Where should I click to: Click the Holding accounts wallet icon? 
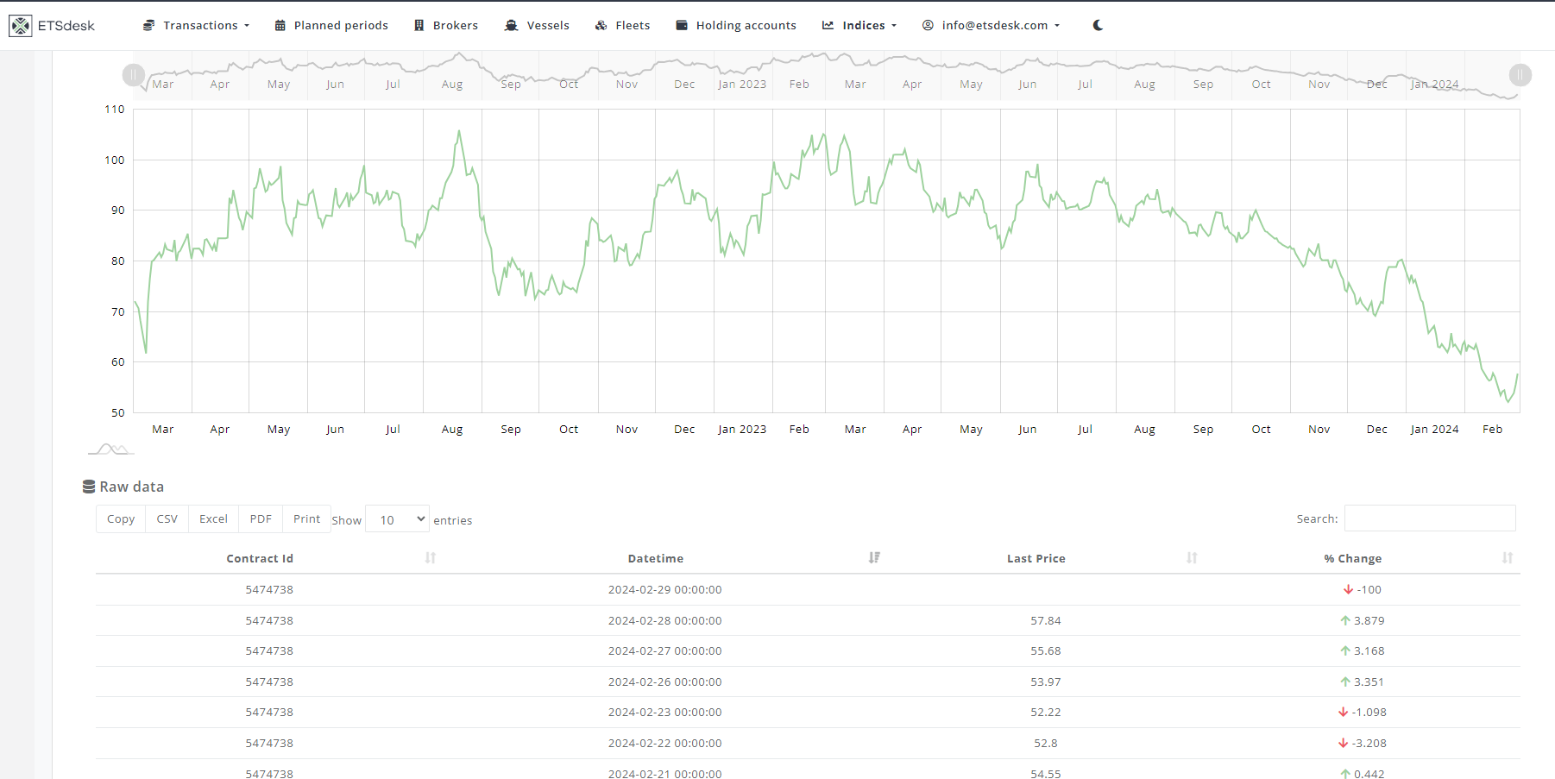point(682,25)
